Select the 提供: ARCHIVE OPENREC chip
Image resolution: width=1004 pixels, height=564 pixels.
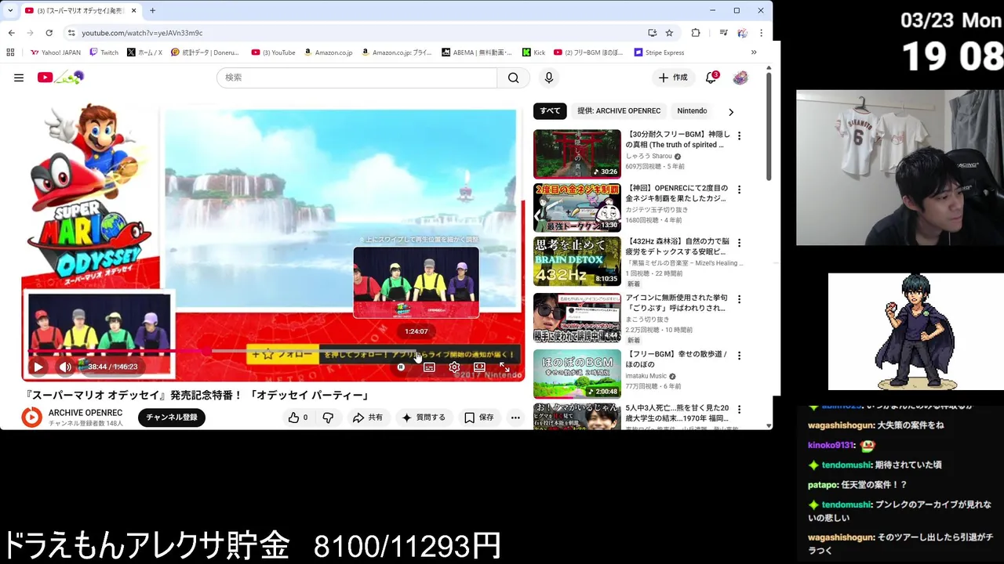619,110
